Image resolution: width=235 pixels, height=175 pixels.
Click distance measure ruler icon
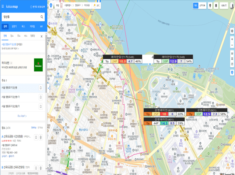click(232, 53)
